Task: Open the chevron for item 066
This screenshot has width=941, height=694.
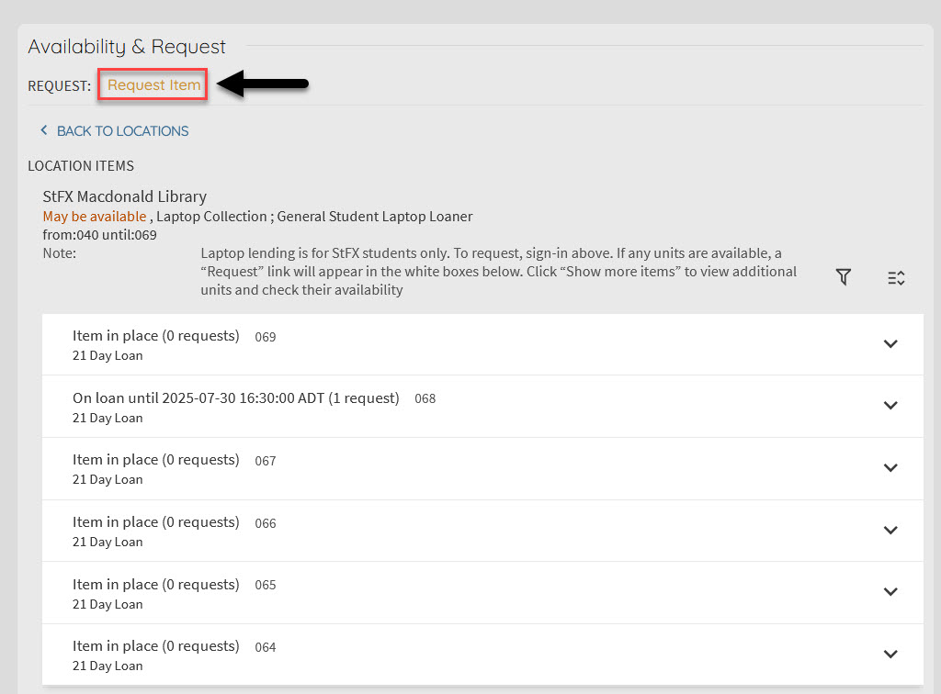Action: [890, 531]
